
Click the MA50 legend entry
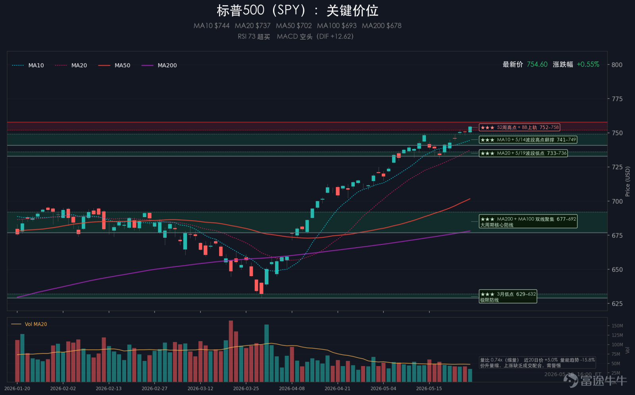click(114, 65)
